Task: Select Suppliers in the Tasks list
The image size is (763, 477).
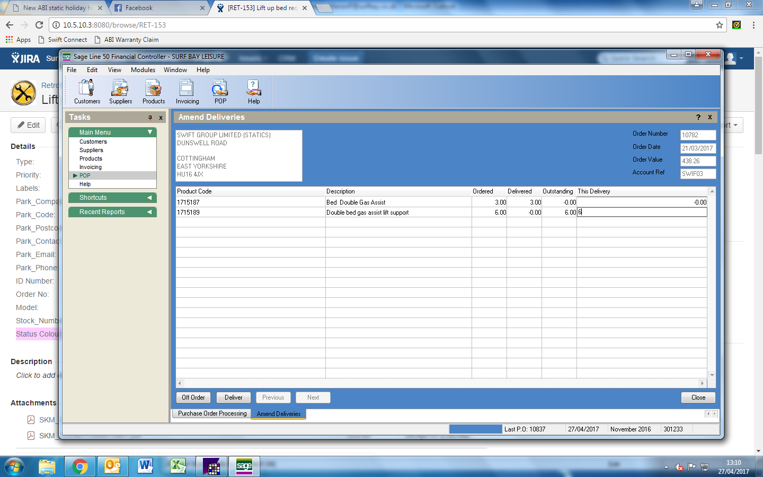Action: tap(91, 150)
